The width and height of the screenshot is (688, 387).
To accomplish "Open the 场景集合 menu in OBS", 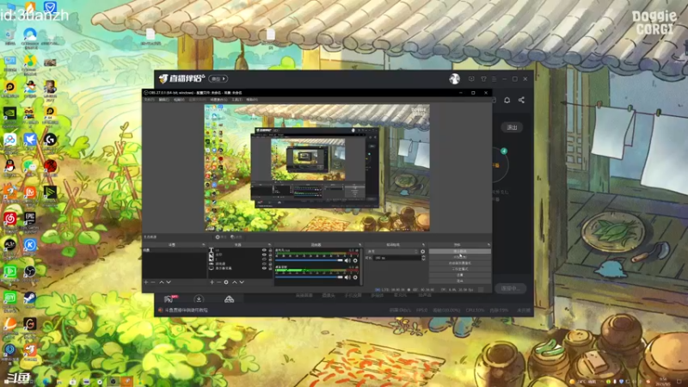I will click(218, 100).
